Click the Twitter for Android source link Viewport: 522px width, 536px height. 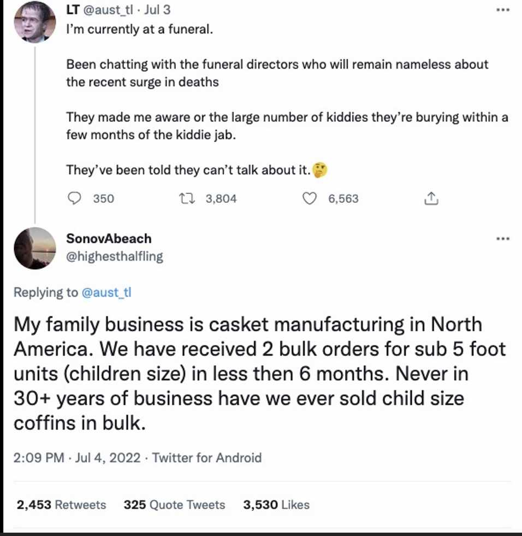coord(207,457)
